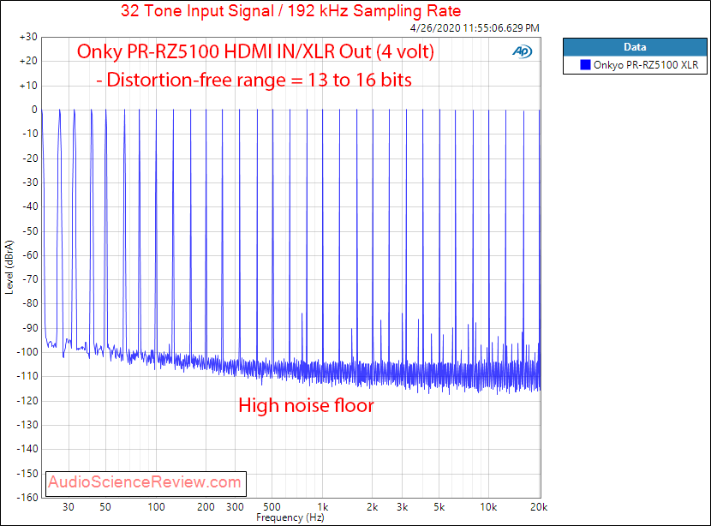Screen dimensions: 711x526
Task: Click the "0" level axis tick label
Action: pos(34,110)
